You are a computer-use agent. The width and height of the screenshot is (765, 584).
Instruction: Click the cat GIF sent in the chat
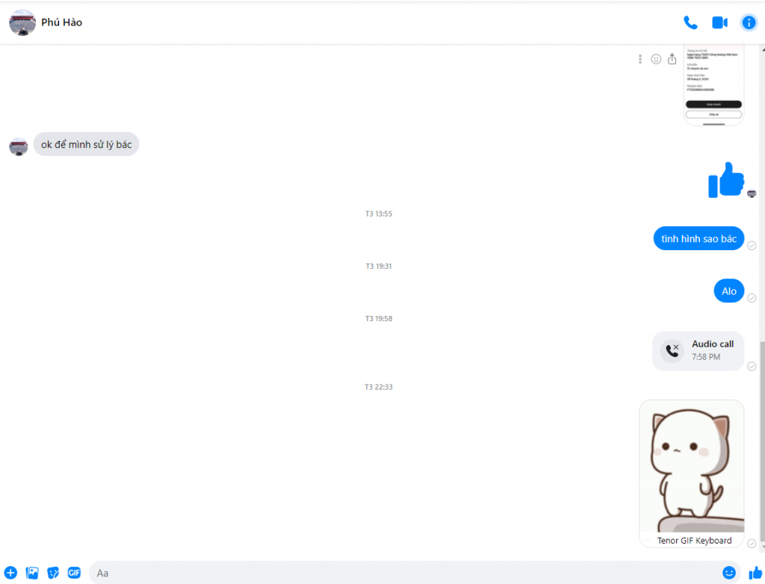point(691,467)
